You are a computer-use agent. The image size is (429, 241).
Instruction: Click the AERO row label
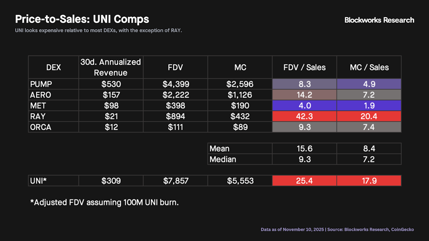click(x=41, y=95)
